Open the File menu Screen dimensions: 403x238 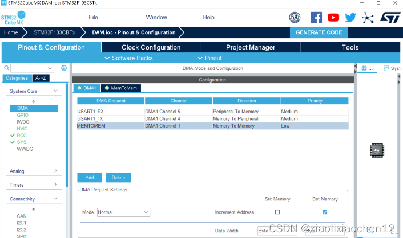pos(93,17)
